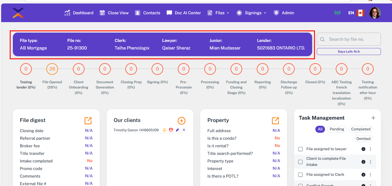Click the clerk name Talha Phenologix
The height and width of the screenshot is (186, 392).
point(132,48)
